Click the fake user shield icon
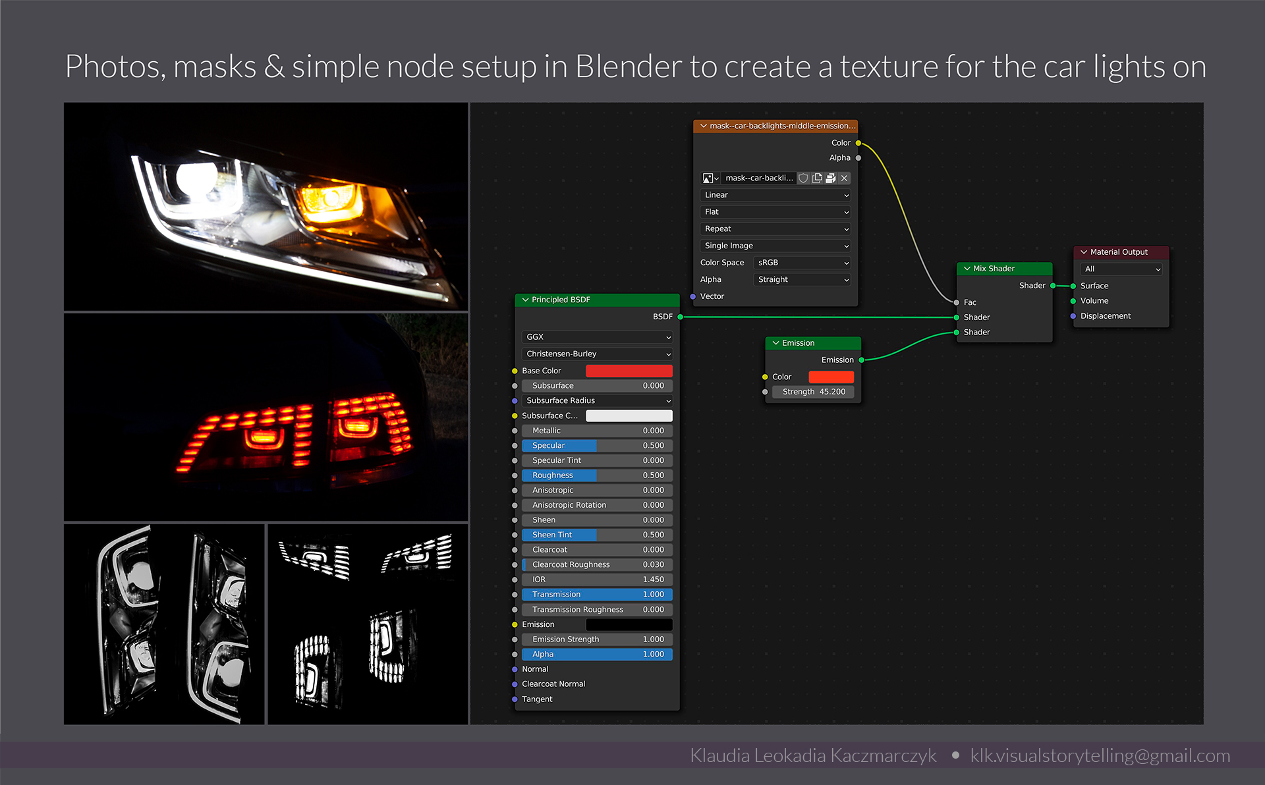Viewport: 1265px width, 785px height. (x=803, y=178)
